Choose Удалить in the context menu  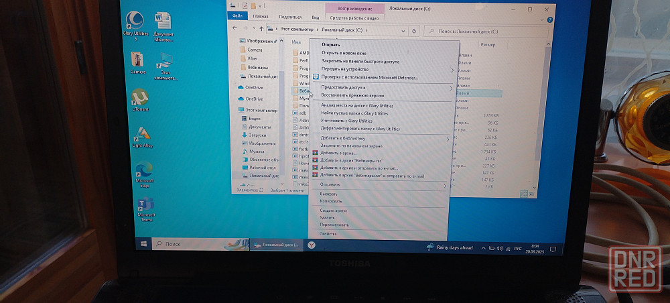tap(327, 218)
